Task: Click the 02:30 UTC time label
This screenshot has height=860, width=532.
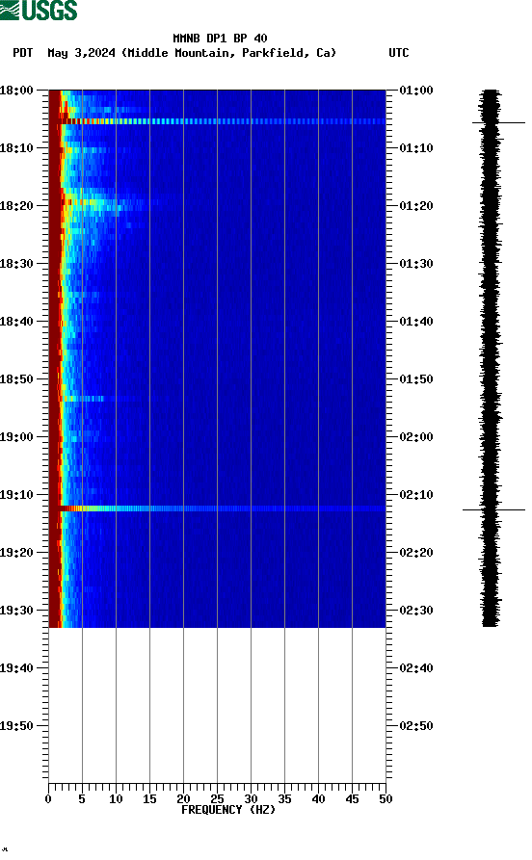Action: click(x=416, y=611)
